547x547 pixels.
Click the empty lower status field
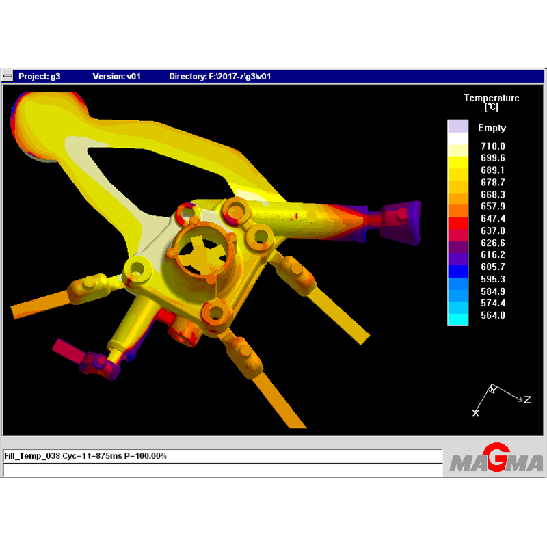click(x=223, y=470)
